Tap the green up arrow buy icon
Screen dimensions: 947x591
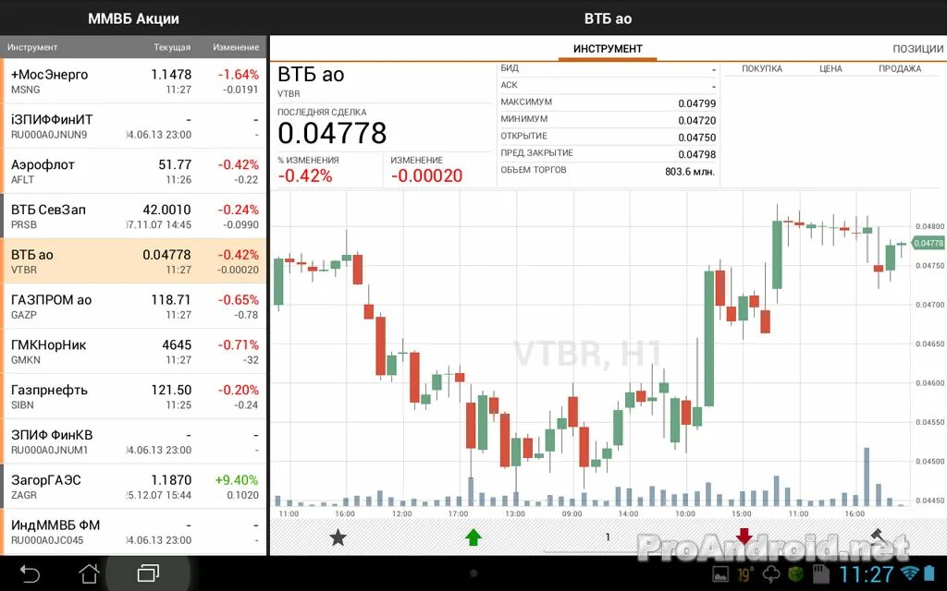pos(473,537)
